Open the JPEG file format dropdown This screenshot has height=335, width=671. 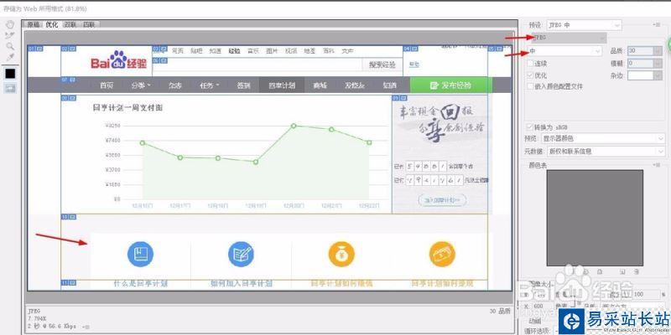(569, 38)
